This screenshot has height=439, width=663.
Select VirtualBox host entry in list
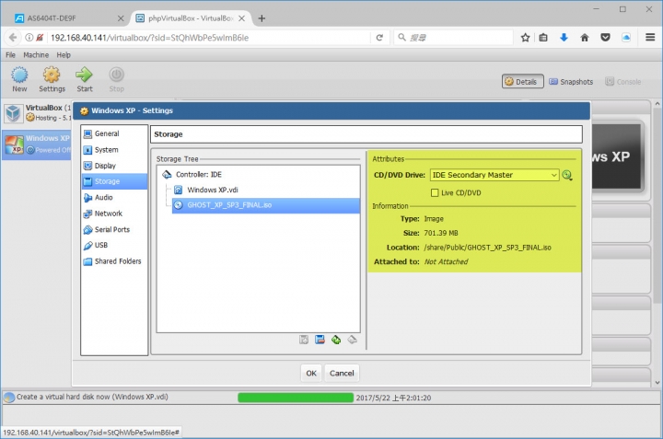pos(37,113)
